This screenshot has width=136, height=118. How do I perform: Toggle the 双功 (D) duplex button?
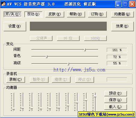[x=33, y=14]
